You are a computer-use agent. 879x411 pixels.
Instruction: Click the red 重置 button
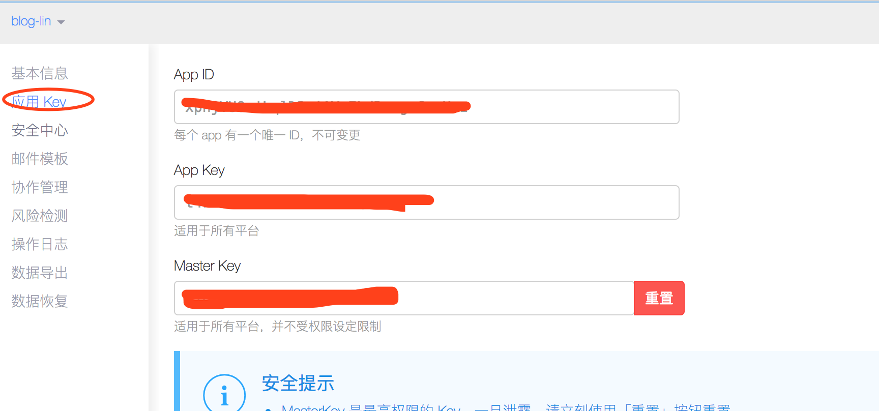tap(659, 298)
